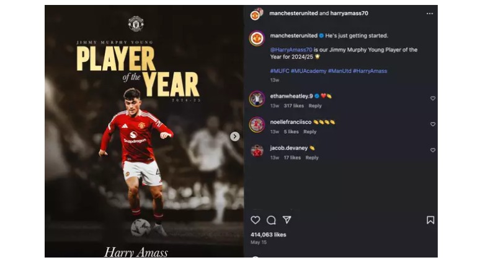Like jacob.devaney's comment heart
This screenshot has height=260, width=485.
click(433, 150)
